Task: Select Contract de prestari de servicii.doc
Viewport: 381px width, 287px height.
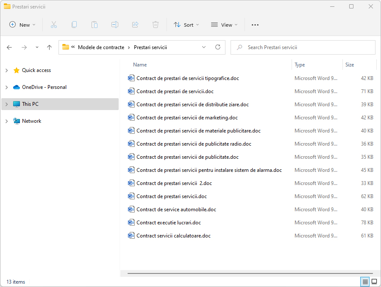Action: tap(175, 91)
